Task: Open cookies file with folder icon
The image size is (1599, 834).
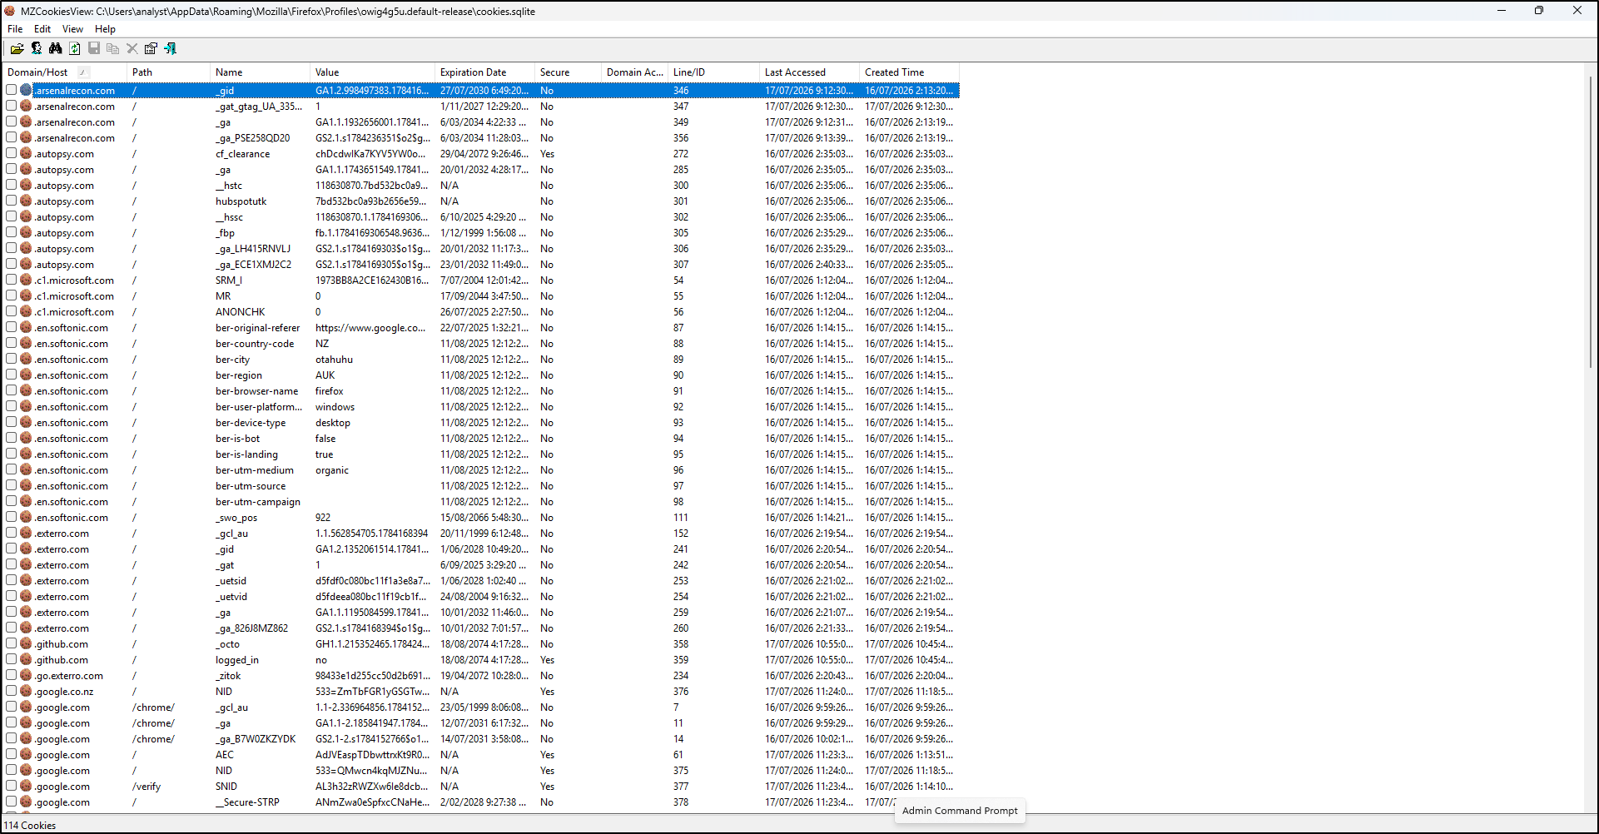Action: pos(17,48)
